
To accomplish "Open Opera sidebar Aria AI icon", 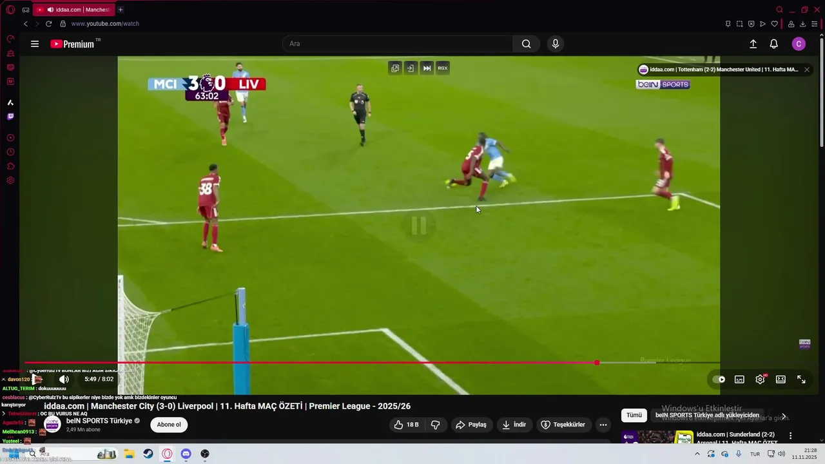I will [10, 102].
